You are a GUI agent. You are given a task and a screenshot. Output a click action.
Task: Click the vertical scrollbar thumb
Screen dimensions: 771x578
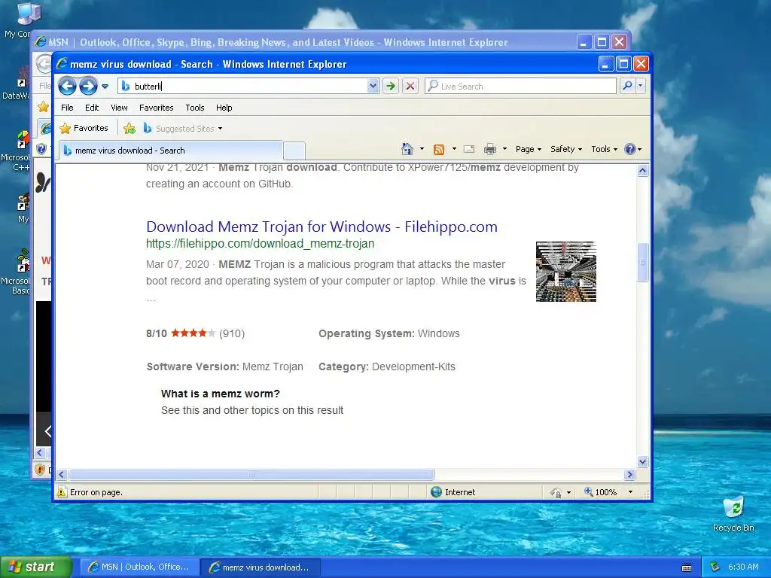pos(643,263)
